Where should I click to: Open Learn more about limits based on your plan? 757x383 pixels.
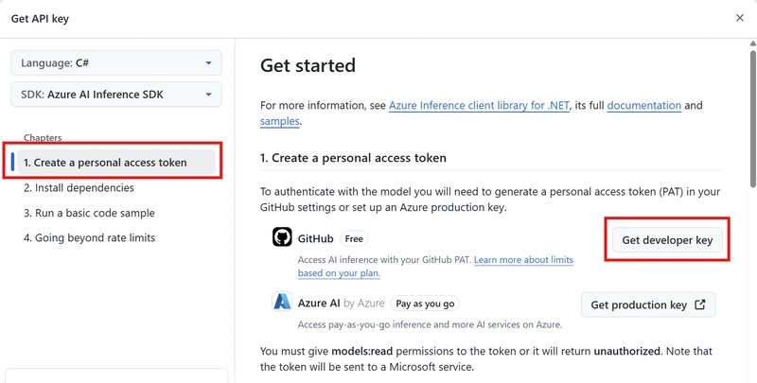pos(435,267)
